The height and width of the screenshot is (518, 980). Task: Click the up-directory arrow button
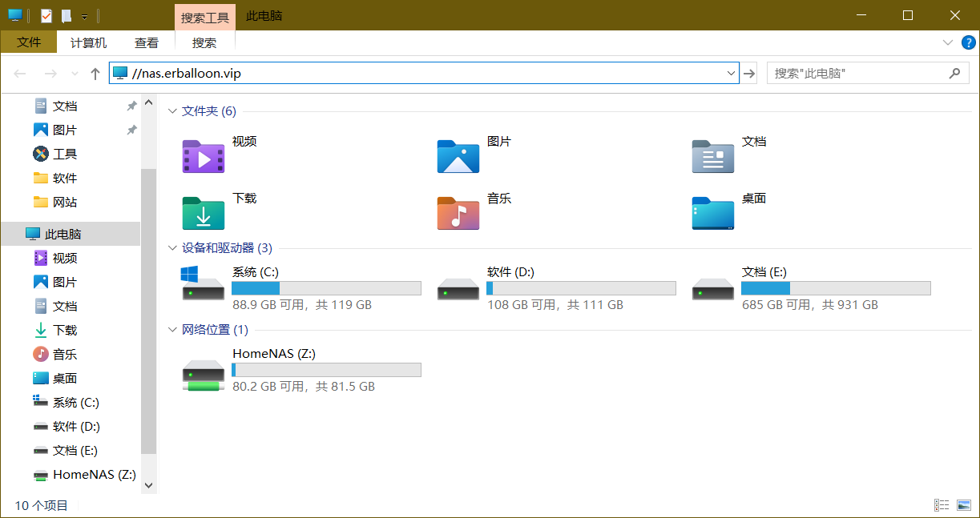pos(95,74)
